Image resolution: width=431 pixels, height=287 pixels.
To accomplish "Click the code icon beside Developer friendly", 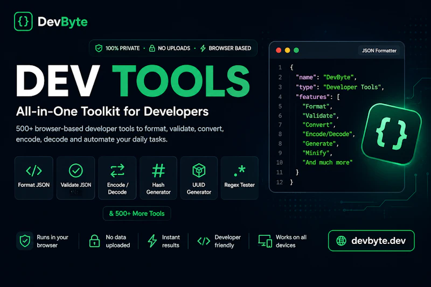I will tap(204, 241).
